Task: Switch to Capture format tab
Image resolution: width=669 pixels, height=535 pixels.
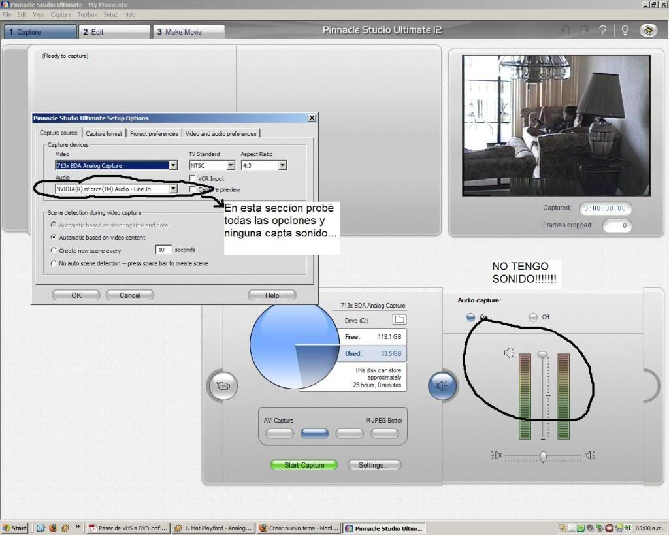Action: pos(104,133)
